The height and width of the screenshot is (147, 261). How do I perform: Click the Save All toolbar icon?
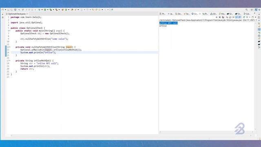tap(11, 10)
